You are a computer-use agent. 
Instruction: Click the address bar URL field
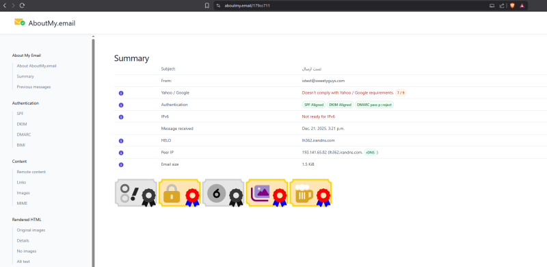349,5
